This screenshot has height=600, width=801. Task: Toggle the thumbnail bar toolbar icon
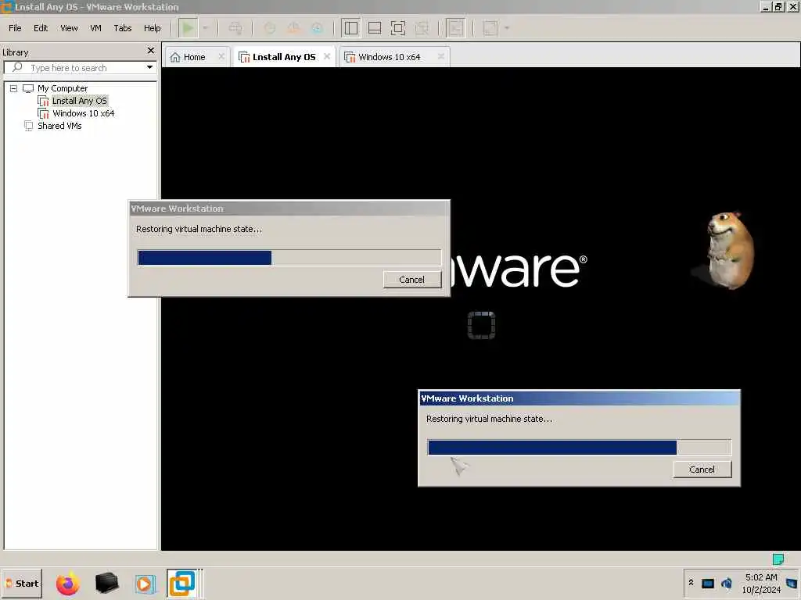click(x=375, y=27)
